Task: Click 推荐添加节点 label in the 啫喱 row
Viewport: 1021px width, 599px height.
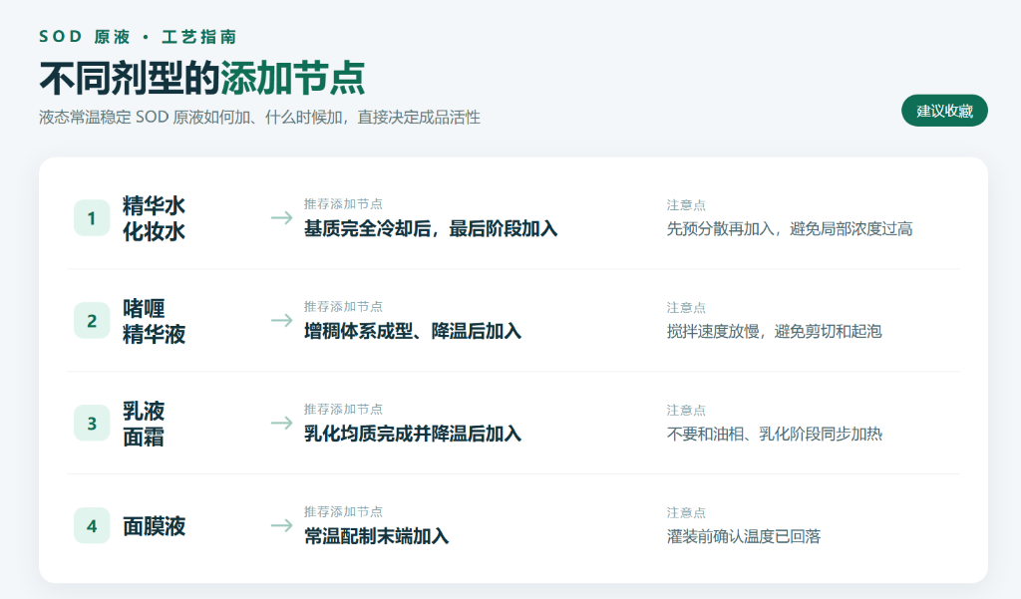Action: 343,306
